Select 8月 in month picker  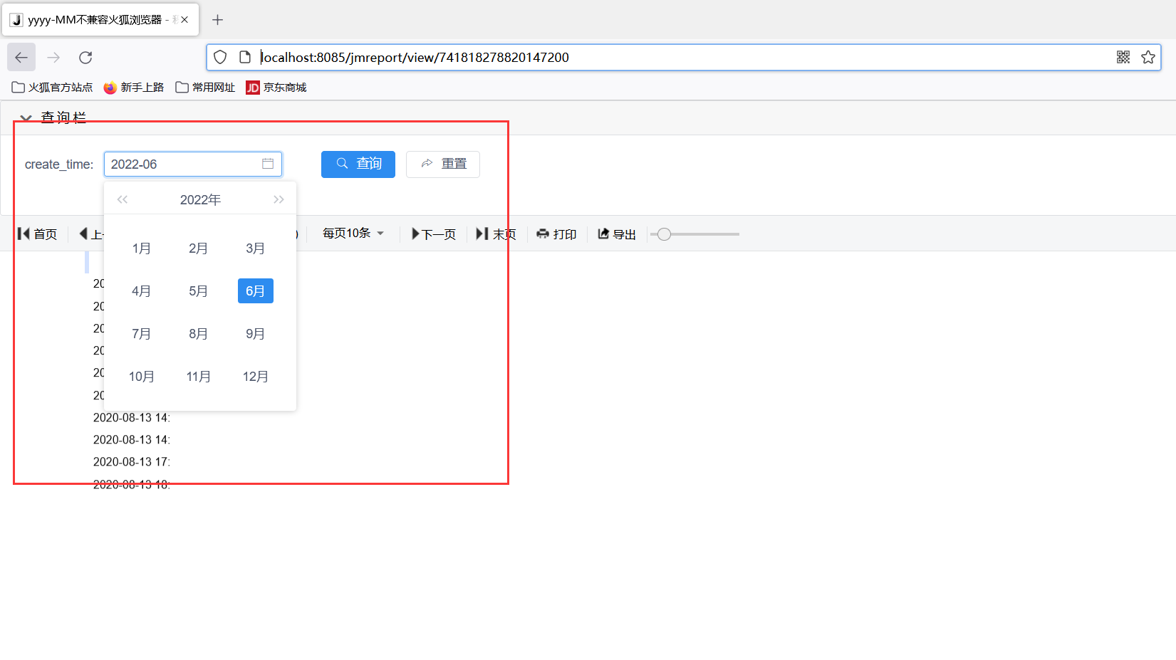pos(199,334)
